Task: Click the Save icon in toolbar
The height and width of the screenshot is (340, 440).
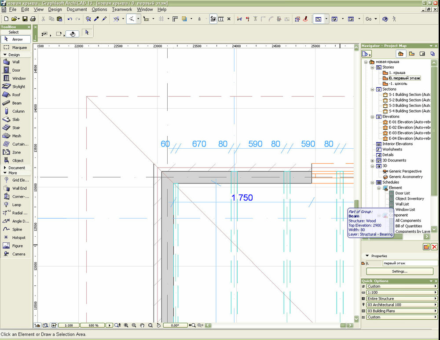Action: tap(25, 19)
